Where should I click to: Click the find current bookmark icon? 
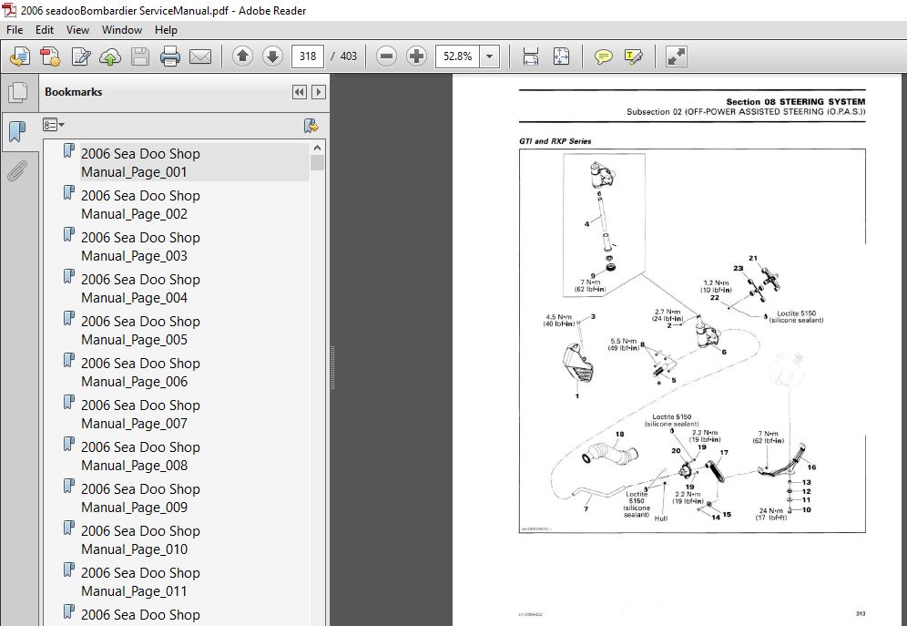point(311,126)
